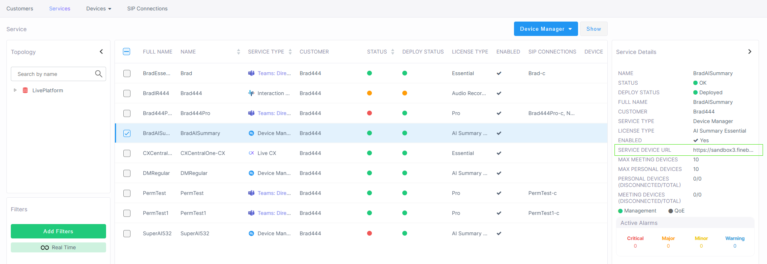Toggle the select-all checkbox in the table header
The width and height of the screenshot is (767, 264).
126,52
